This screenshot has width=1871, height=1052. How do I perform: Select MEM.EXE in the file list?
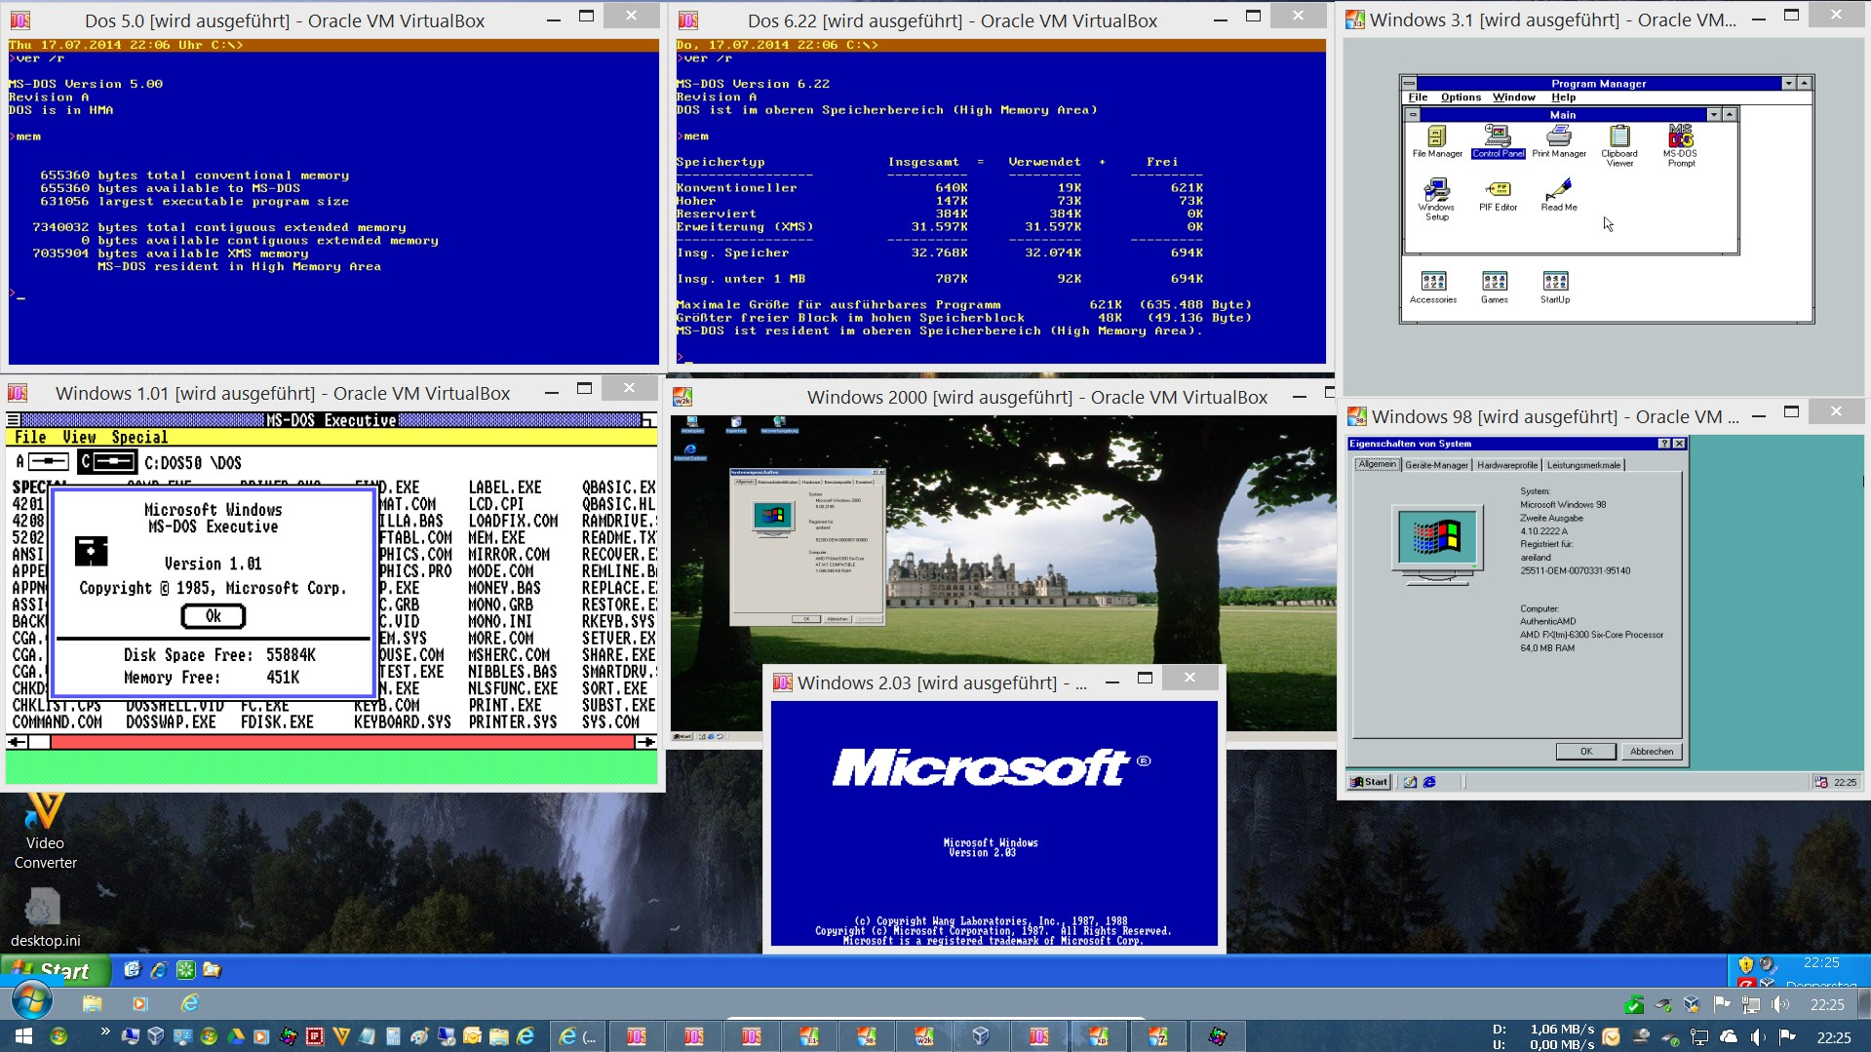point(496,538)
